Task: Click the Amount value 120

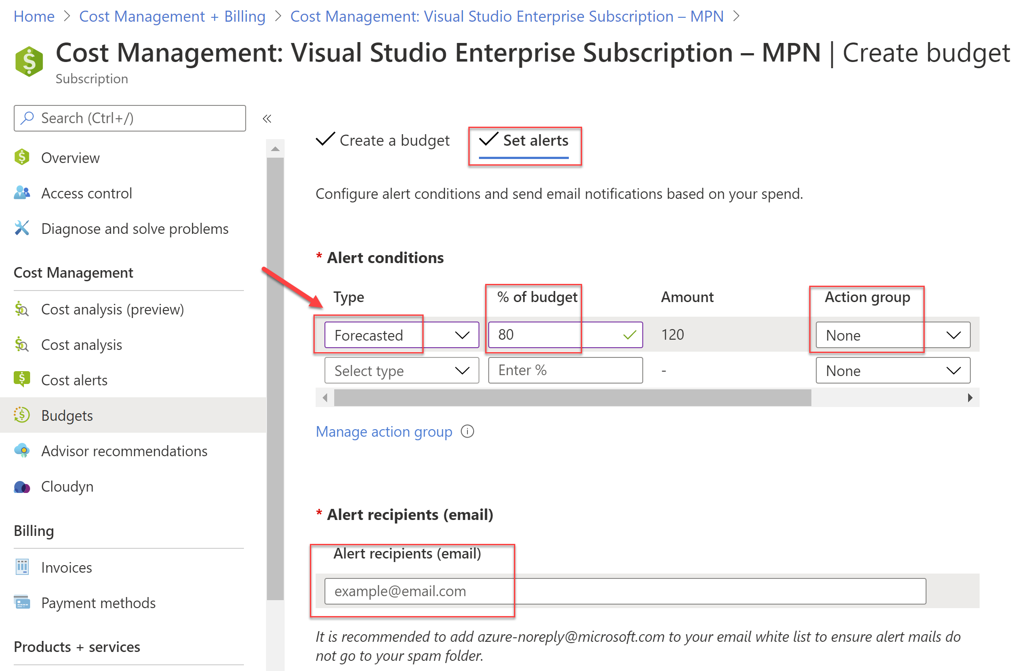Action: (672, 334)
